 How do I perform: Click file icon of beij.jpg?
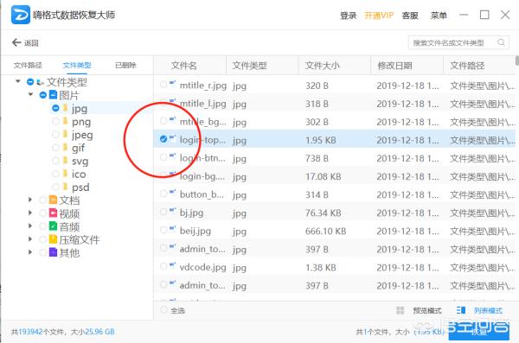[172, 229]
